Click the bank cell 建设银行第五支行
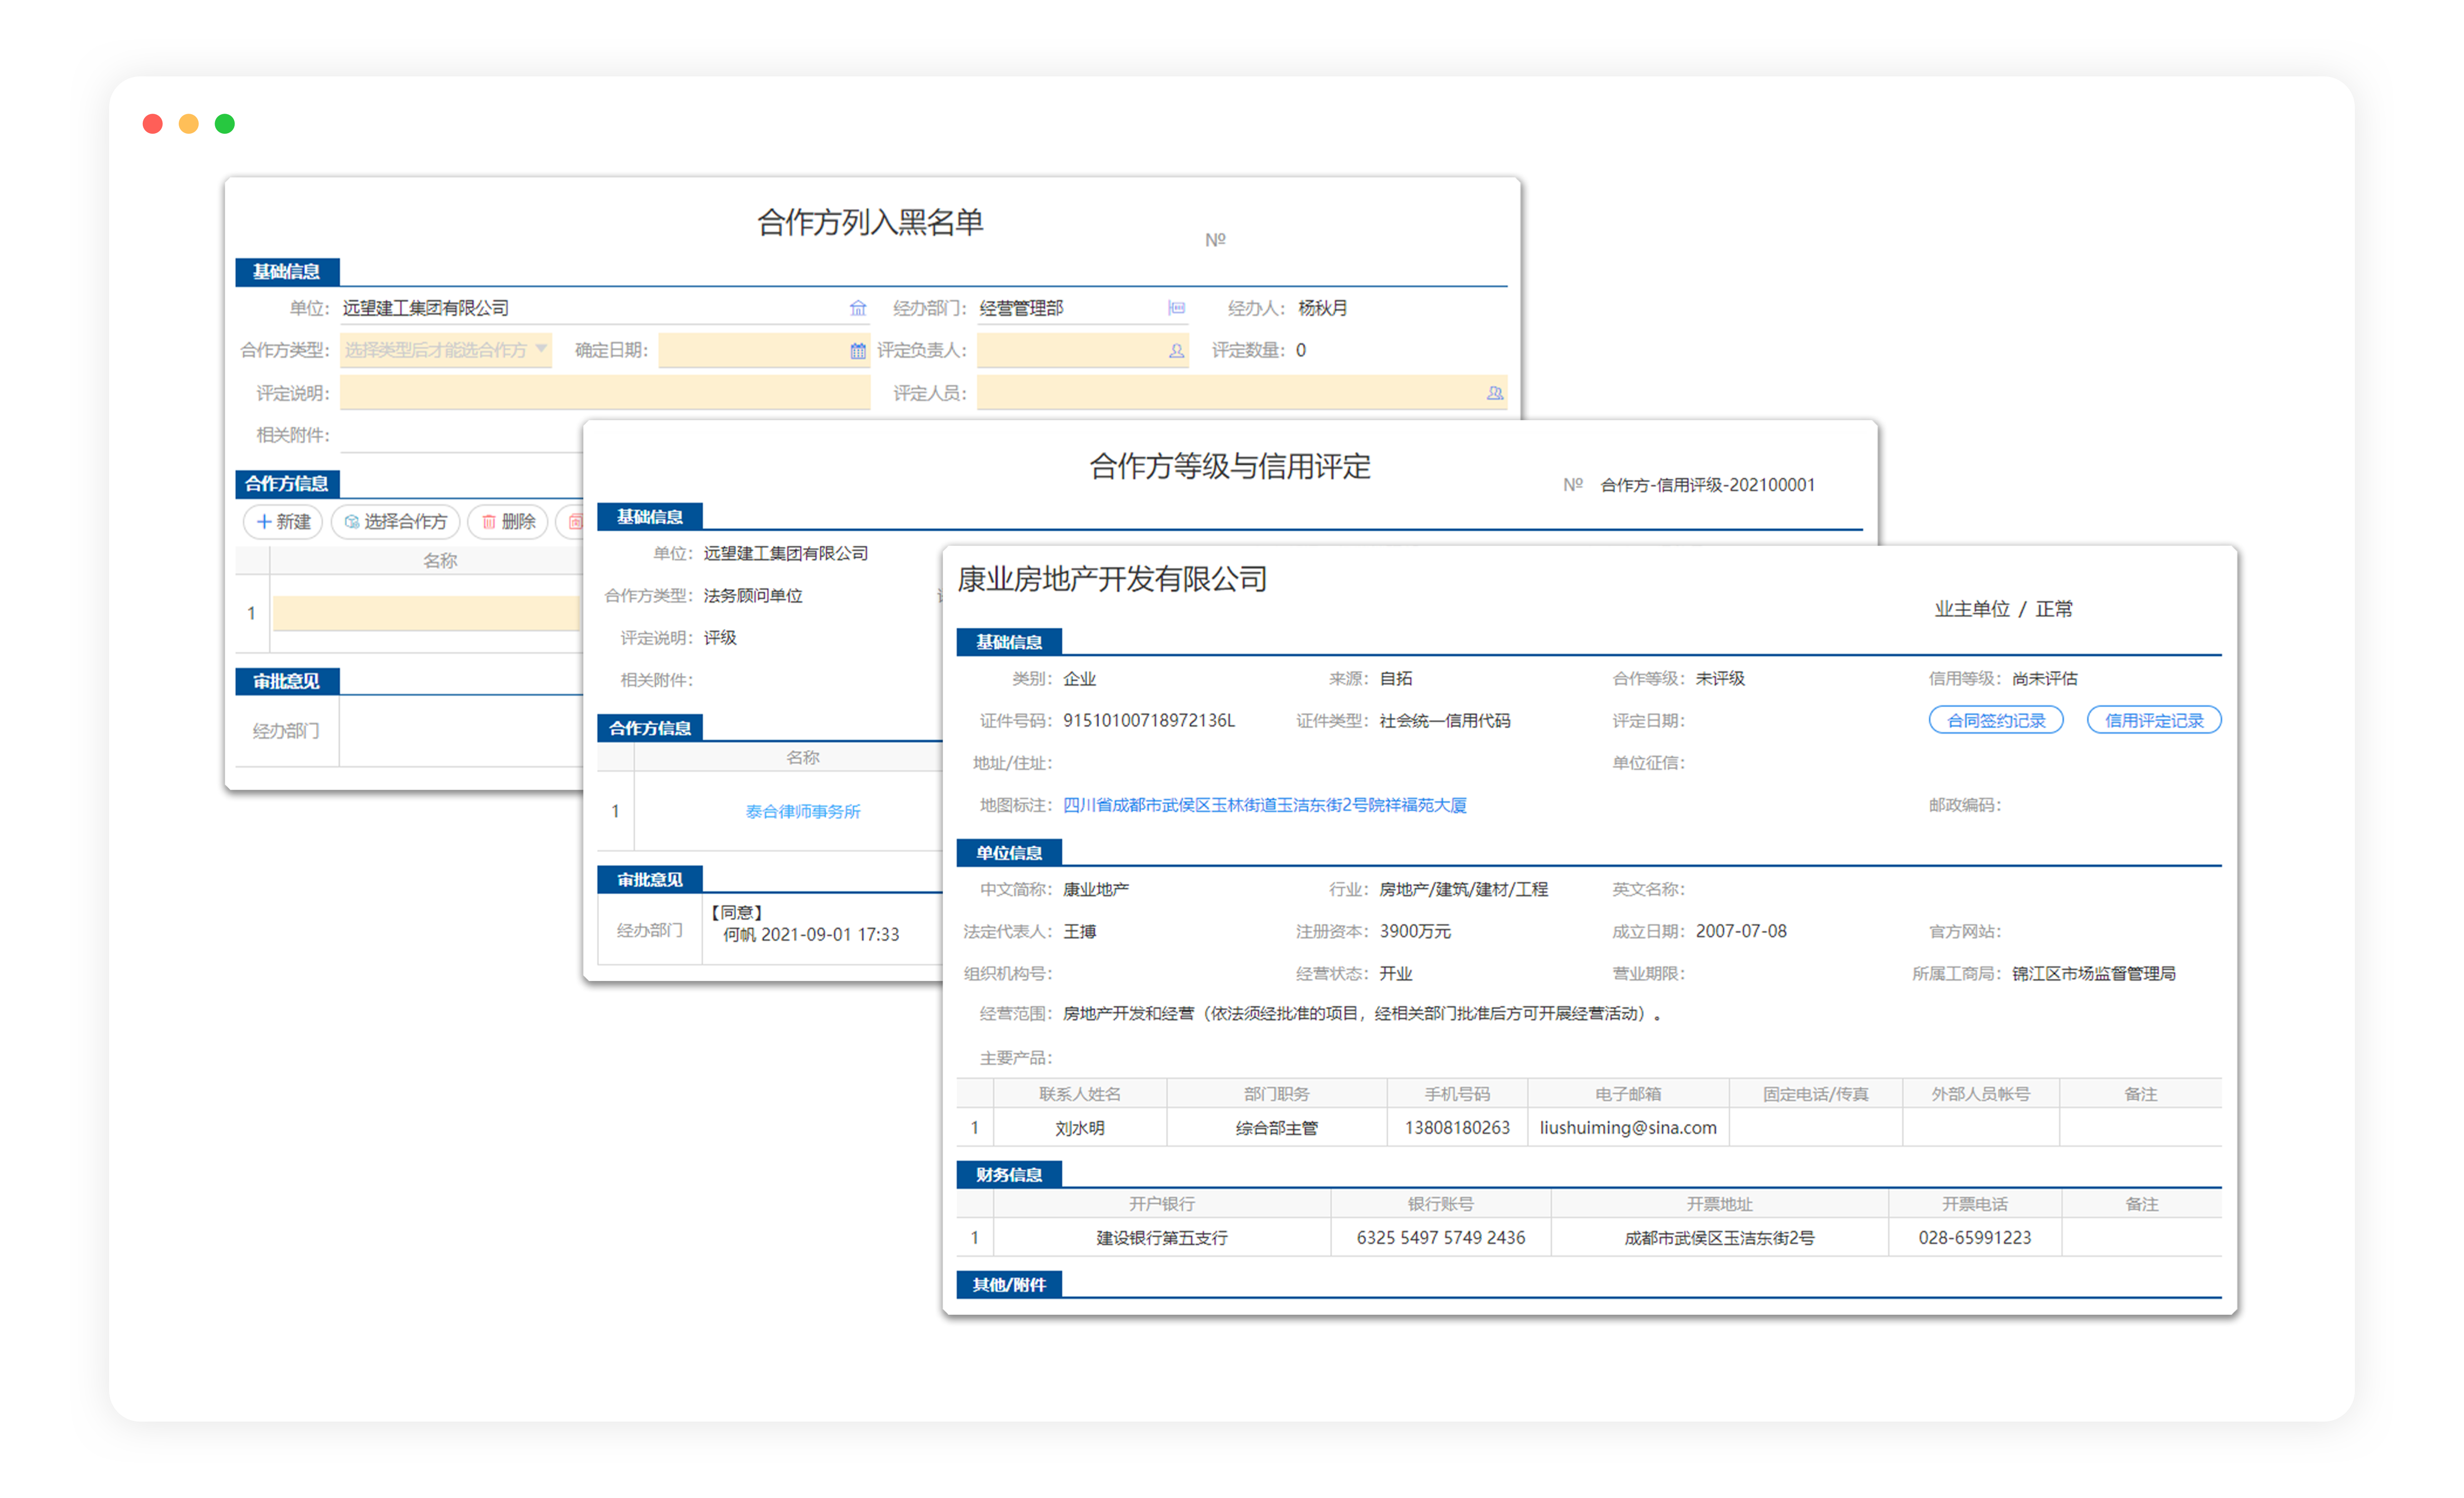Image resolution: width=2464 pixels, height=1498 pixels. tap(1162, 1238)
